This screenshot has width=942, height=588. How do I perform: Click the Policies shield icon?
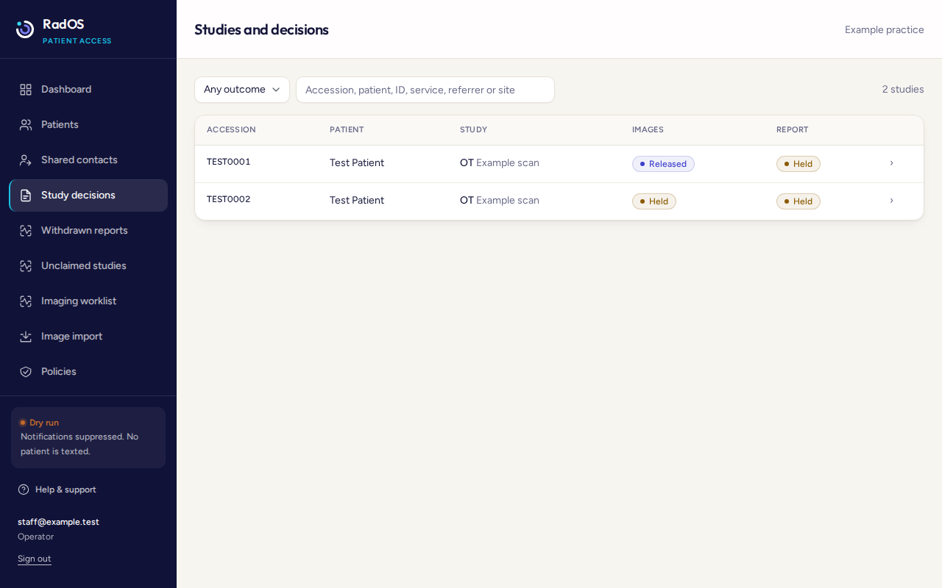pos(26,372)
